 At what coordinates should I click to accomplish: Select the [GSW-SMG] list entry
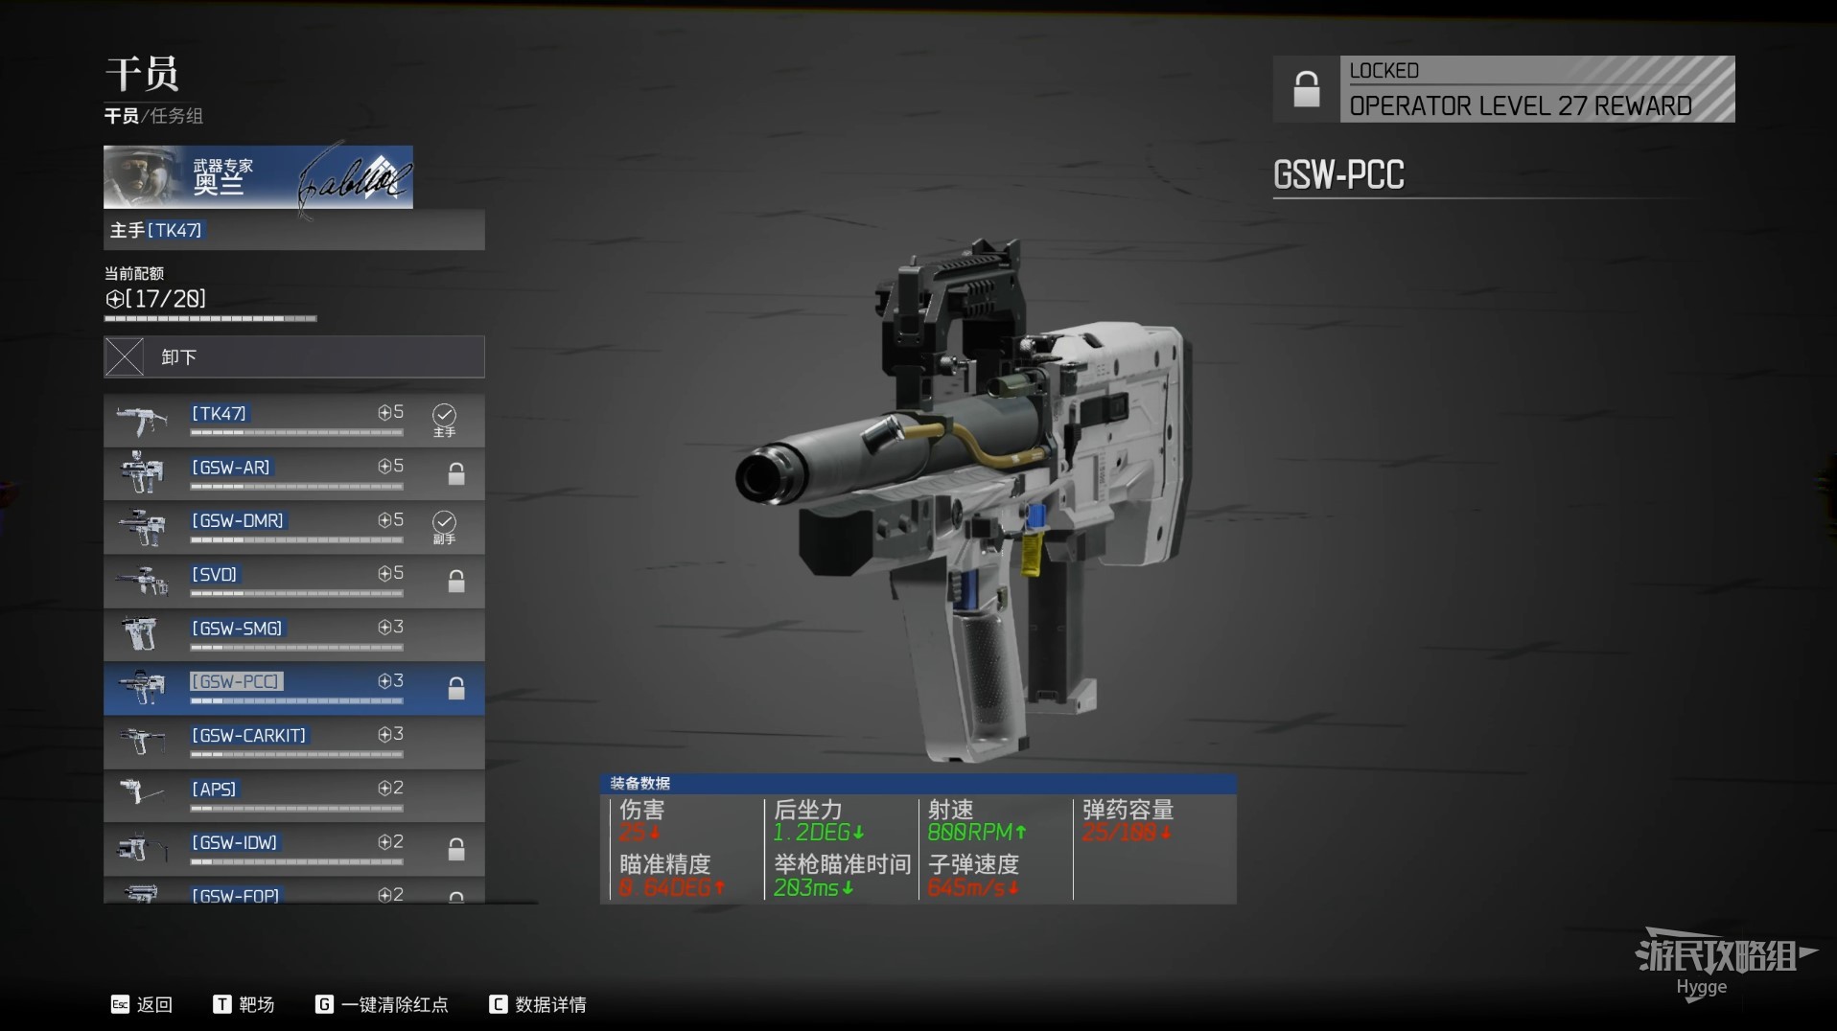click(294, 634)
